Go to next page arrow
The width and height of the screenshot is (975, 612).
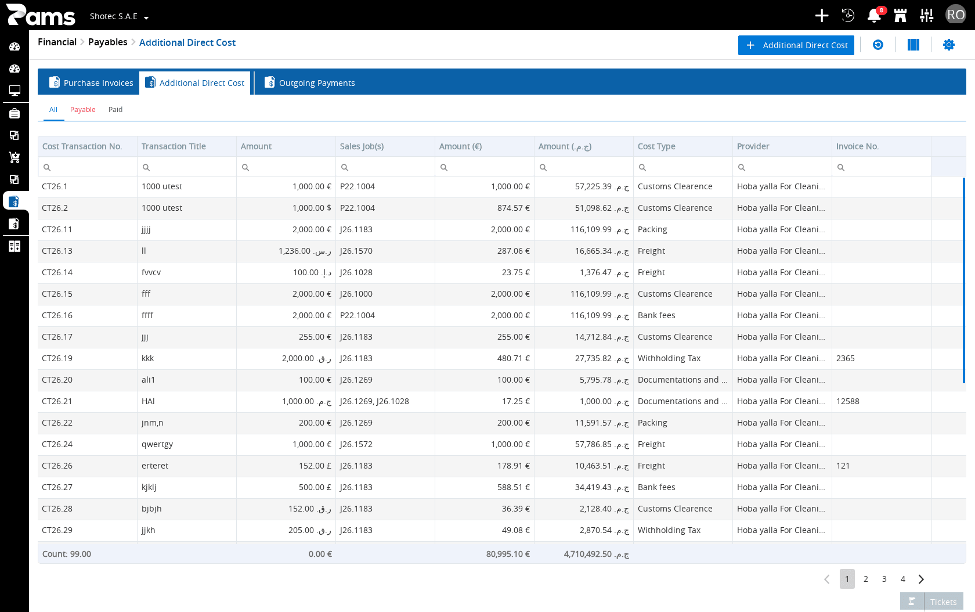921,579
